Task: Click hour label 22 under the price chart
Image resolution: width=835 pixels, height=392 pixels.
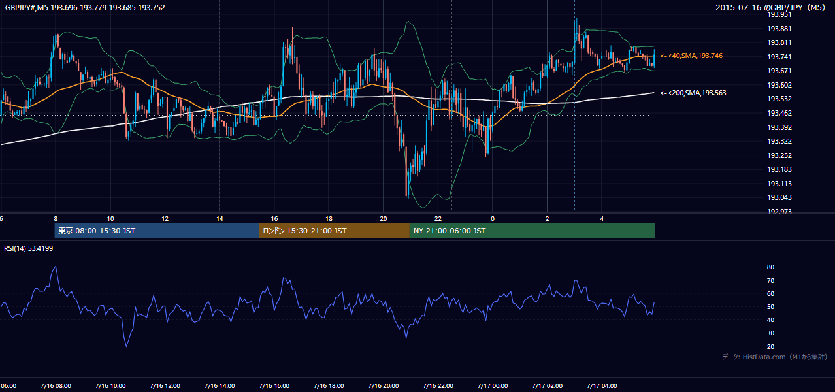Action: (438, 218)
